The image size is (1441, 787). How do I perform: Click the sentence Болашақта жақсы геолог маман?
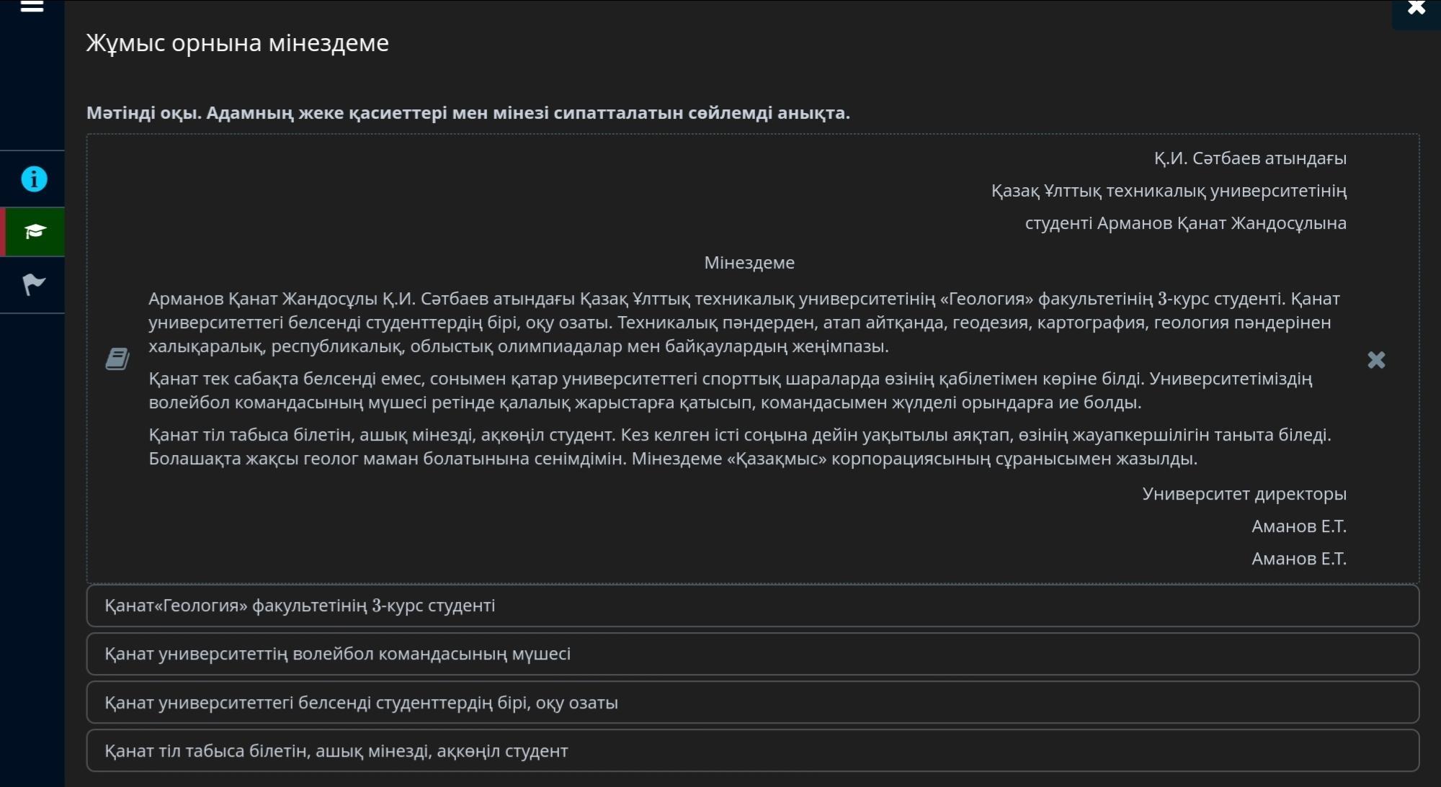point(388,459)
